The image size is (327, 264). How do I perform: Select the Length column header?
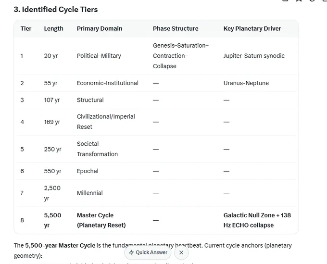[53, 28]
